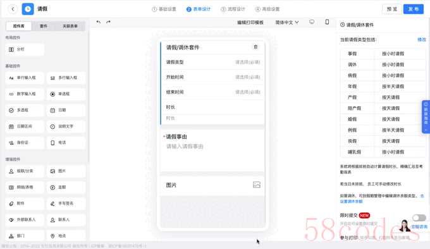Add 说明文字 widget from palette
Screen dimensions: 430x249
(66, 126)
